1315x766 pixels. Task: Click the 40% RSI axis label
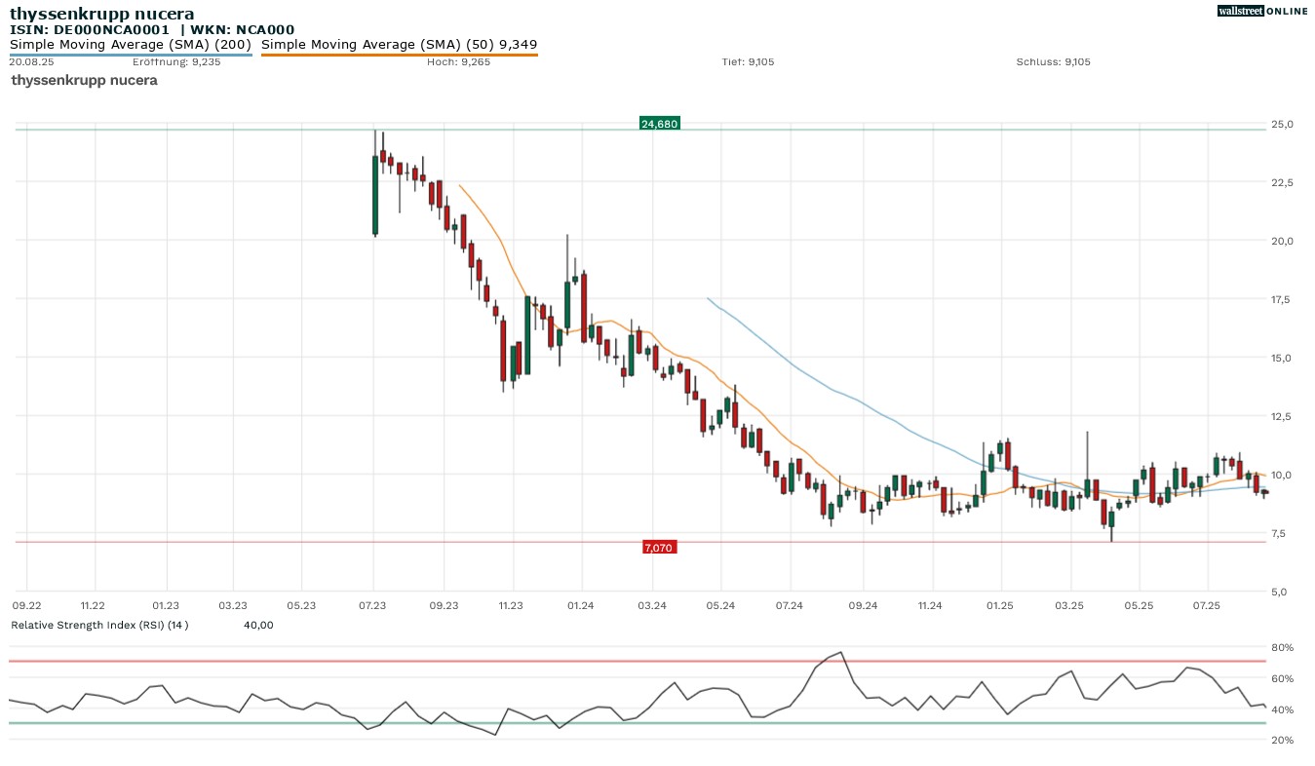pos(1283,709)
